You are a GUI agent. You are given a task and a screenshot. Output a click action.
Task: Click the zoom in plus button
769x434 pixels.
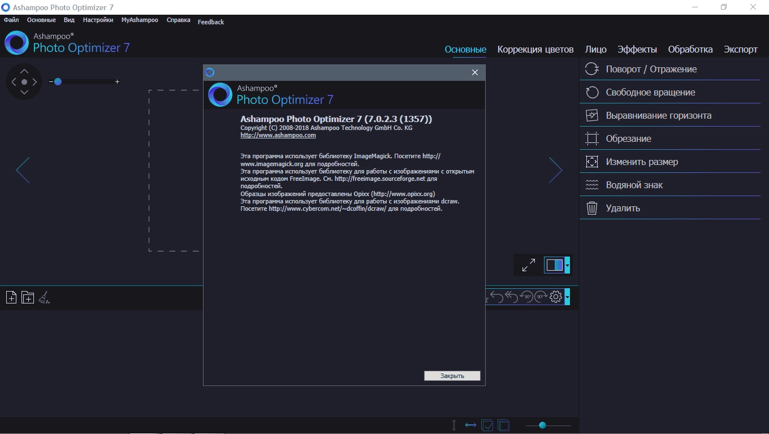tap(117, 82)
